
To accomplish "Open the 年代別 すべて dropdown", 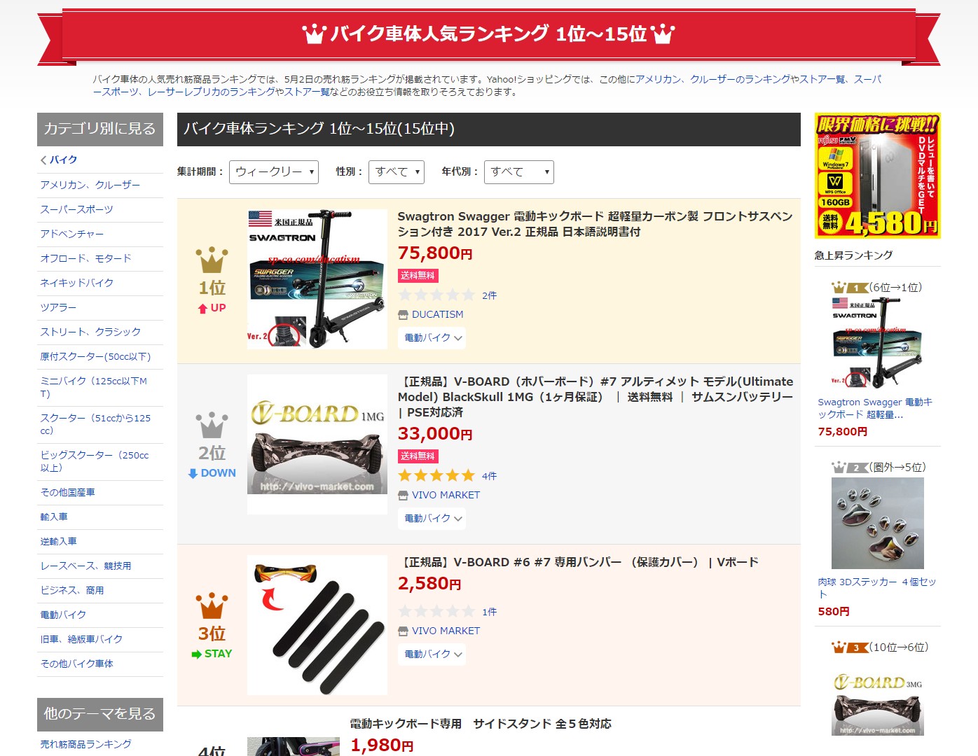I will [x=519, y=172].
